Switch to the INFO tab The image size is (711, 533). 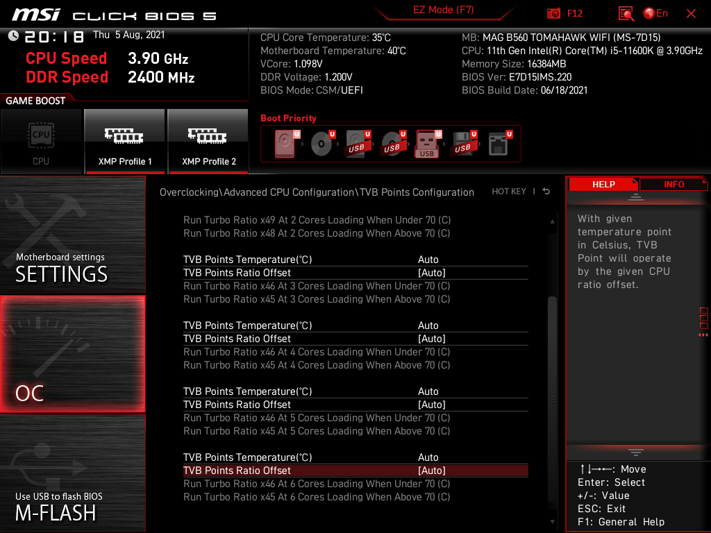(x=674, y=185)
